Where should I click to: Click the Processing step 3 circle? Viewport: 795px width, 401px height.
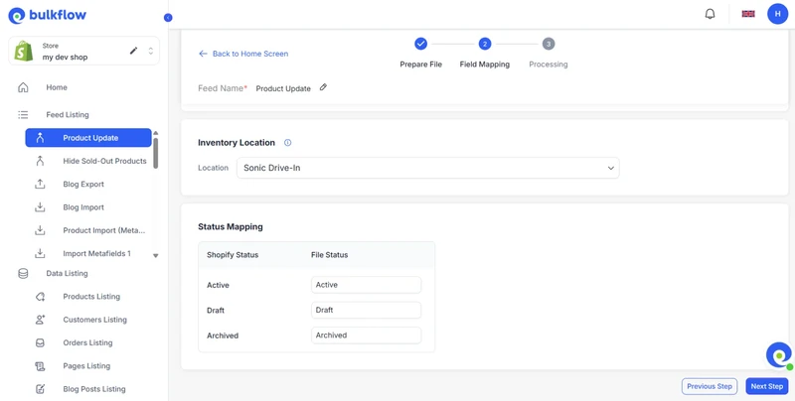click(x=549, y=44)
